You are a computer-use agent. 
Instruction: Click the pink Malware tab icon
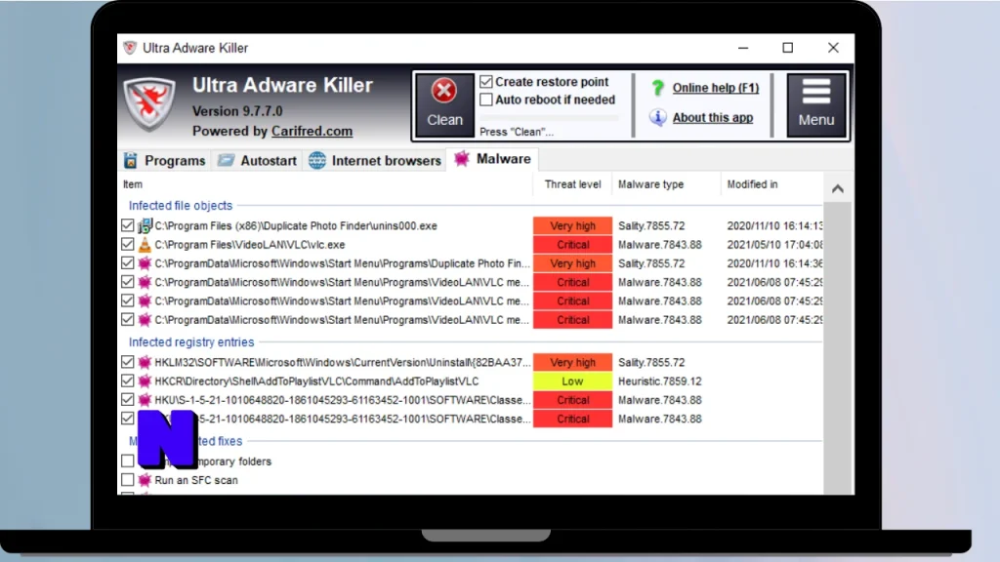[462, 159]
